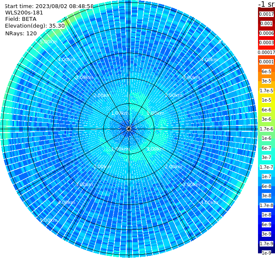This screenshot has width=275, height=258.
Task: Click the 0.00017 colorbar tick
Action: tap(266, 52)
